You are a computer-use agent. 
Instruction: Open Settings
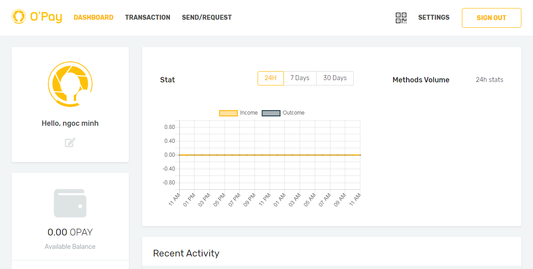[x=434, y=17]
